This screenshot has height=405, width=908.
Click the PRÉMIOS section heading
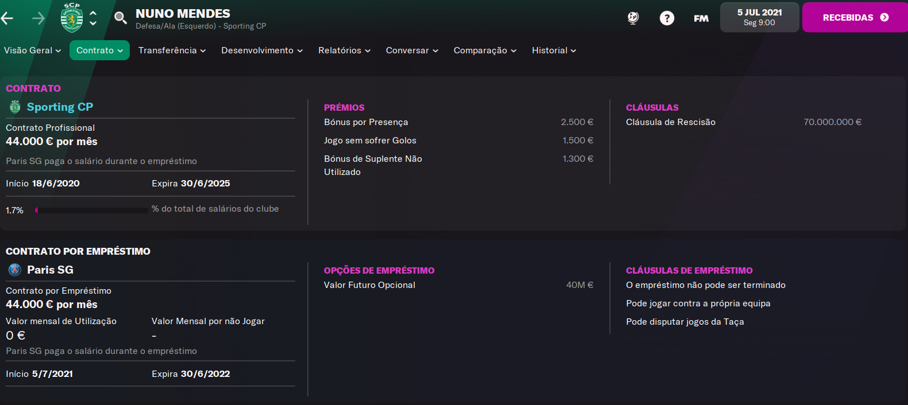(344, 107)
